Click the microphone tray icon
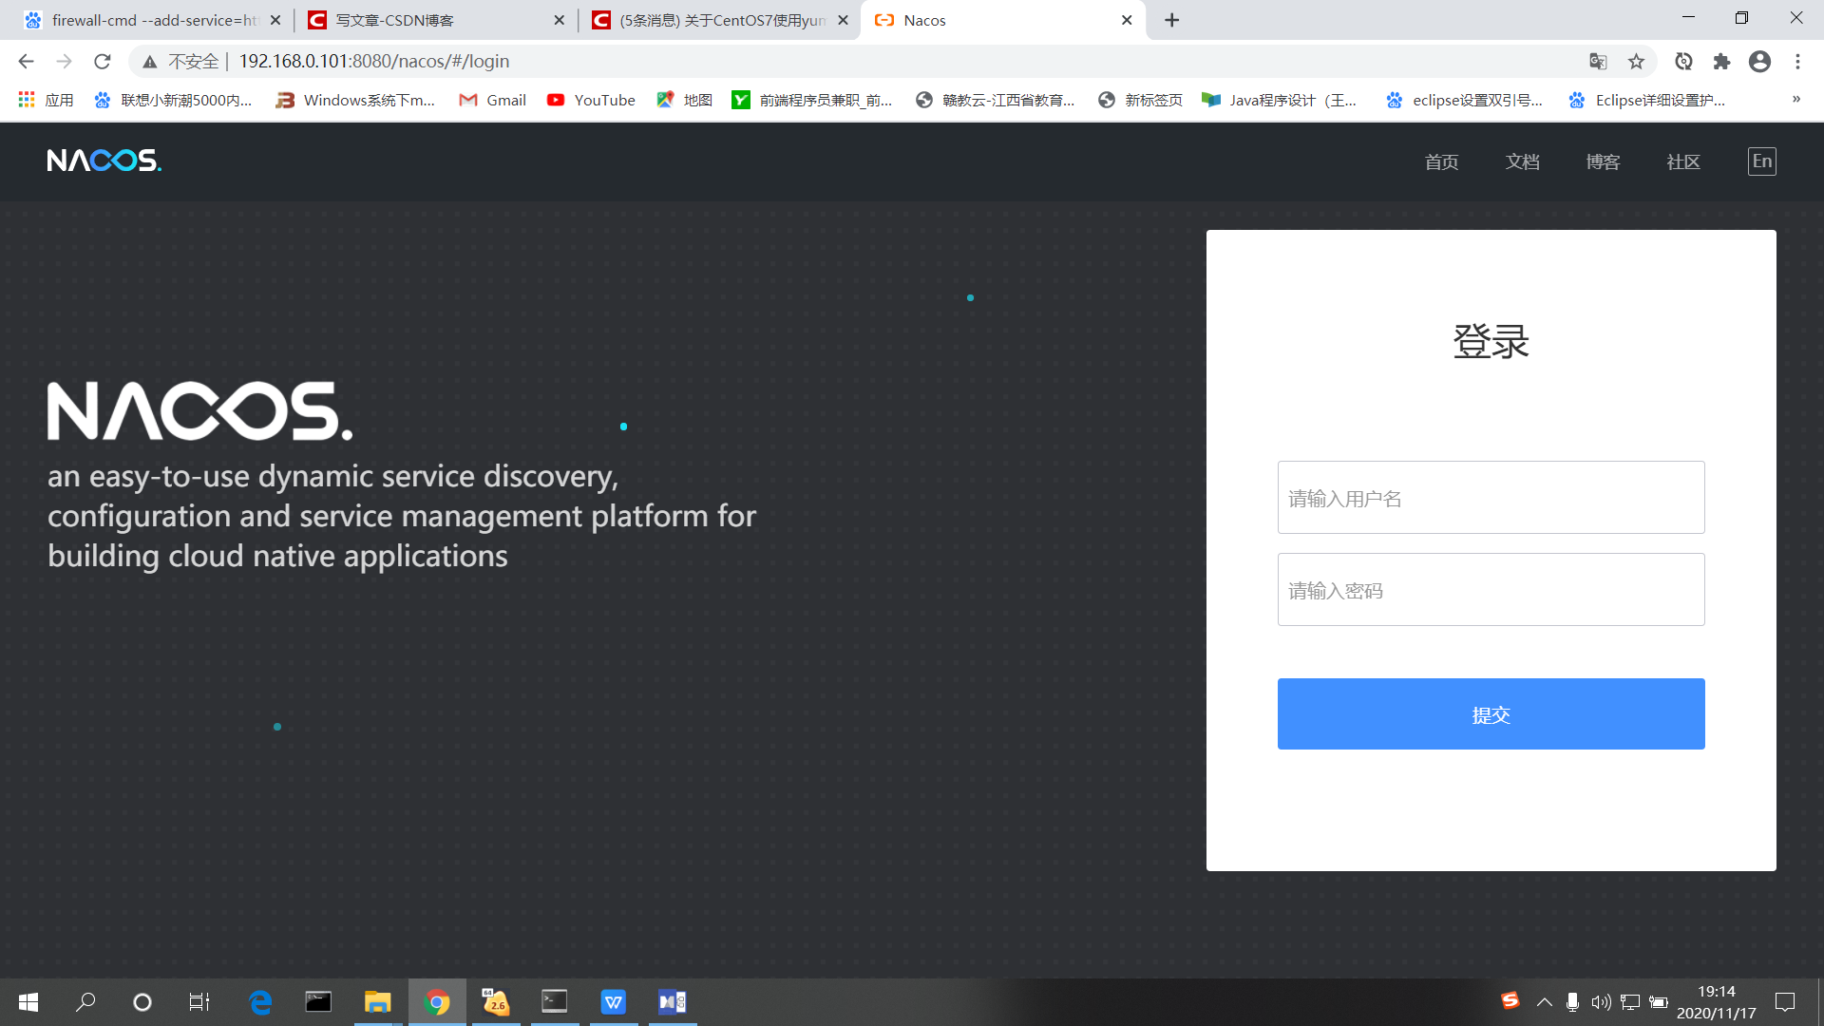The height and width of the screenshot is (1026, 1824). point(1573,1002)
